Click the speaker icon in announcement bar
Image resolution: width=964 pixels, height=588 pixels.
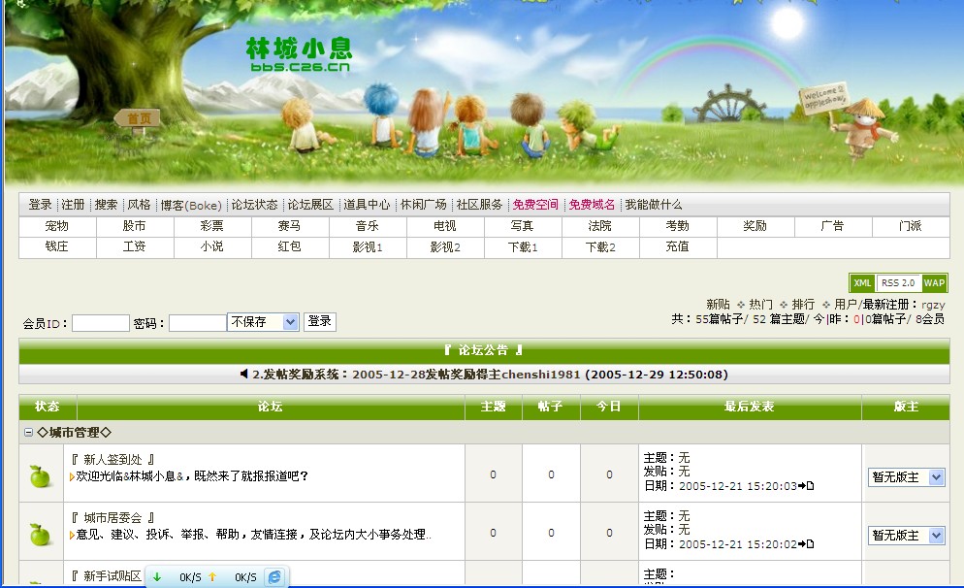pyautogui.click(x=244, y=375)
